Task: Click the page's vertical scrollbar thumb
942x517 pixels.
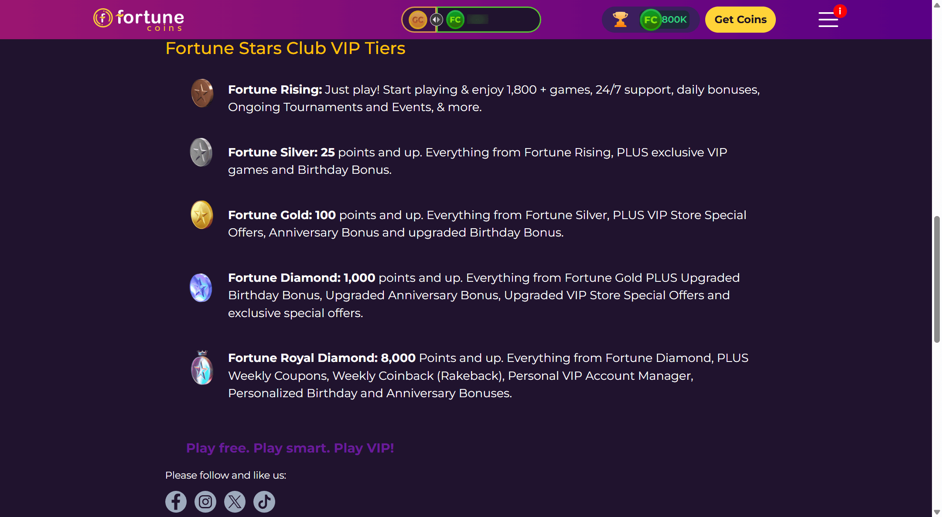Action: click(x=937, y=279)
